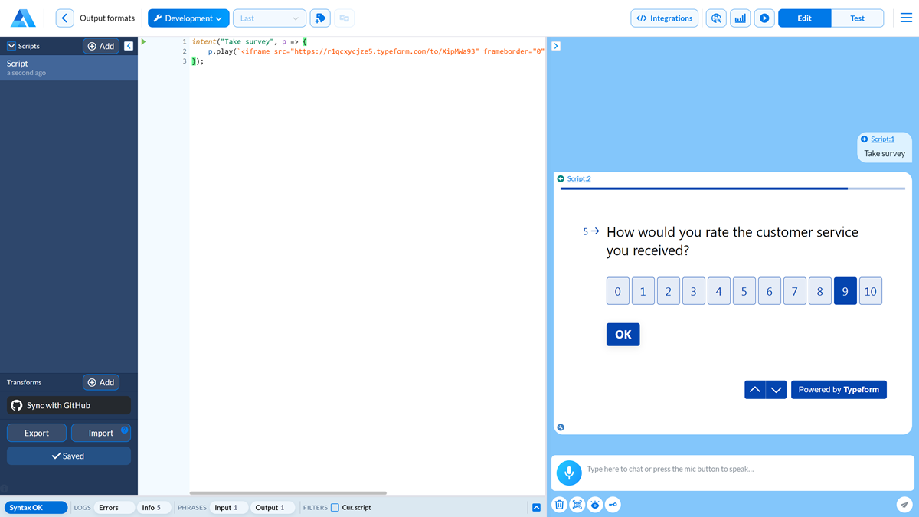Collapse the Scripts section chevron
The width and height of the screenshot is (919, 517).
tap(11, 46)
